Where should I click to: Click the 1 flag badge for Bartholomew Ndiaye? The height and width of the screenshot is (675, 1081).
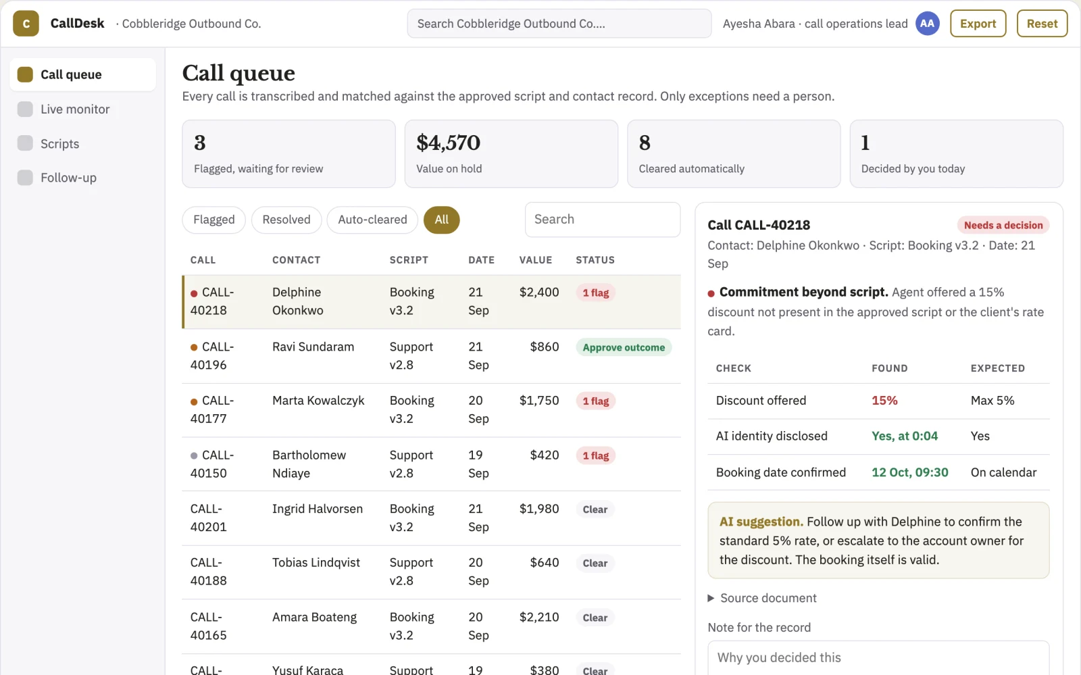click(x=595, y=455)
